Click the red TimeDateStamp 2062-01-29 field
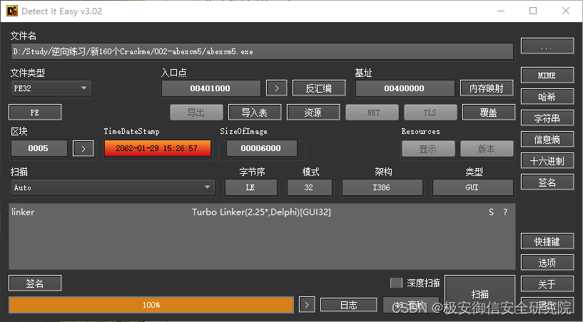The width and height of the screenshot is (583, 322). pos(157,149)
